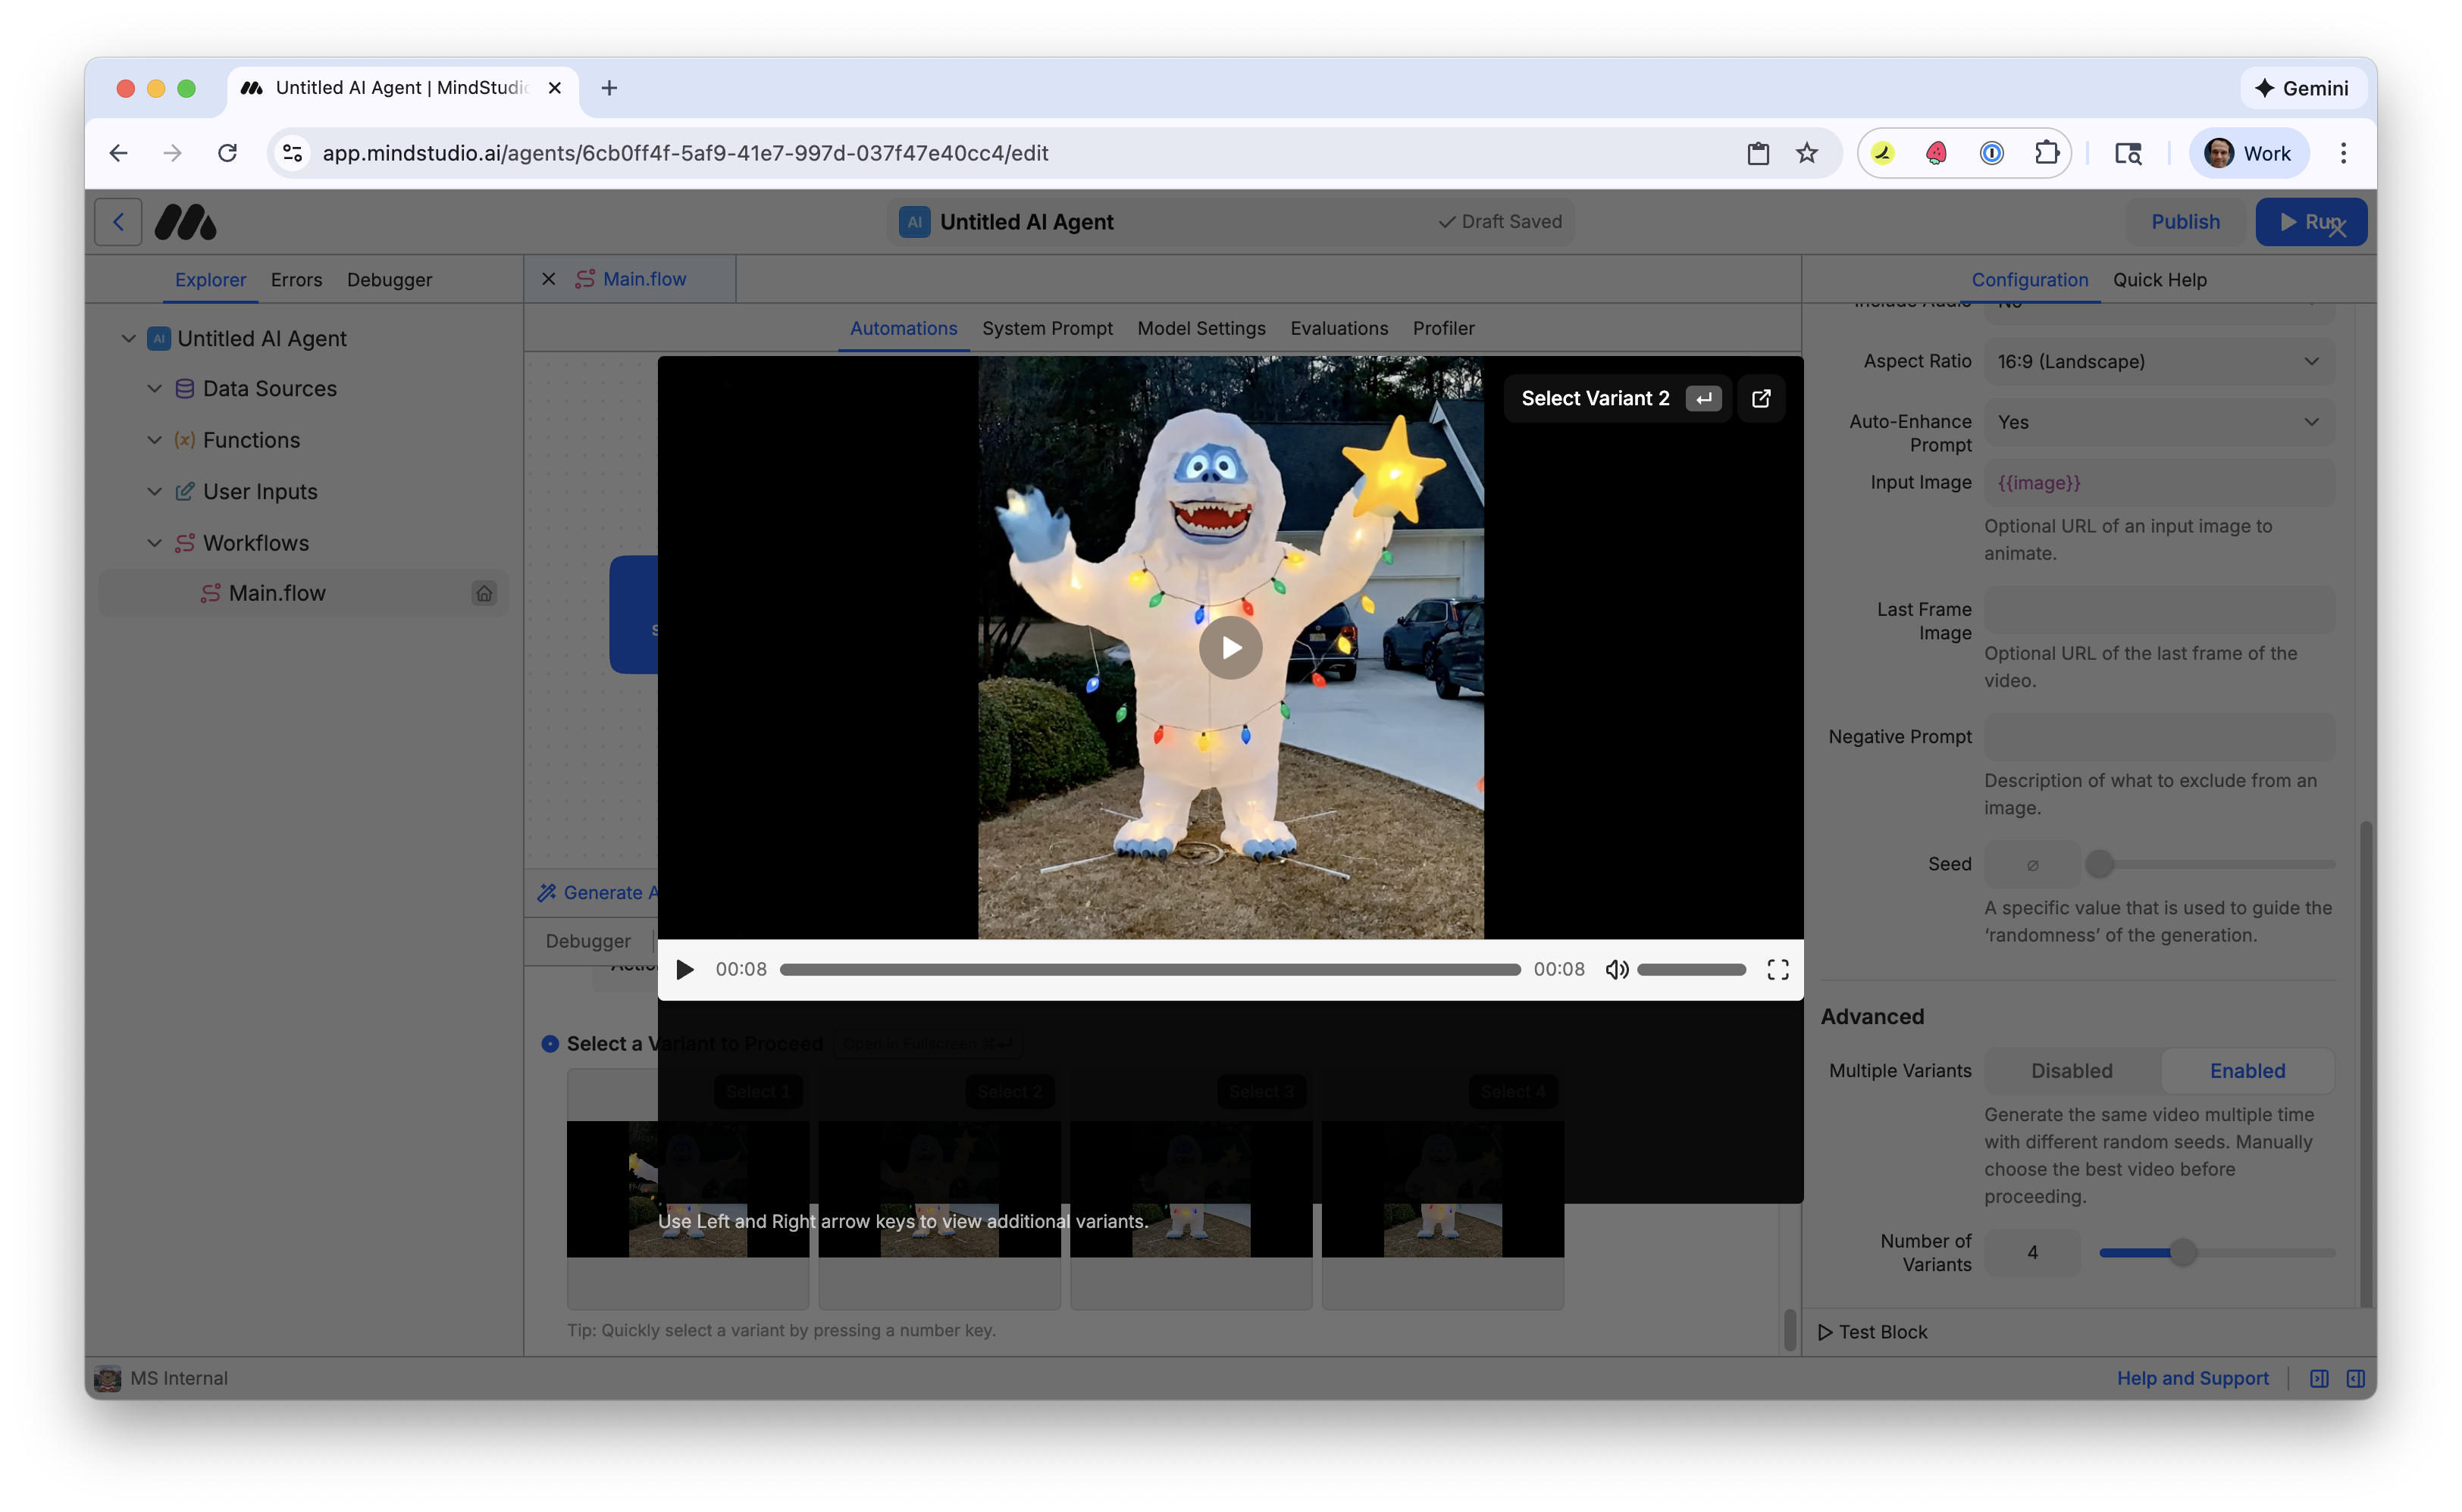
Task: Click the Data Sources database icon
Action: (x=184, y=388)
